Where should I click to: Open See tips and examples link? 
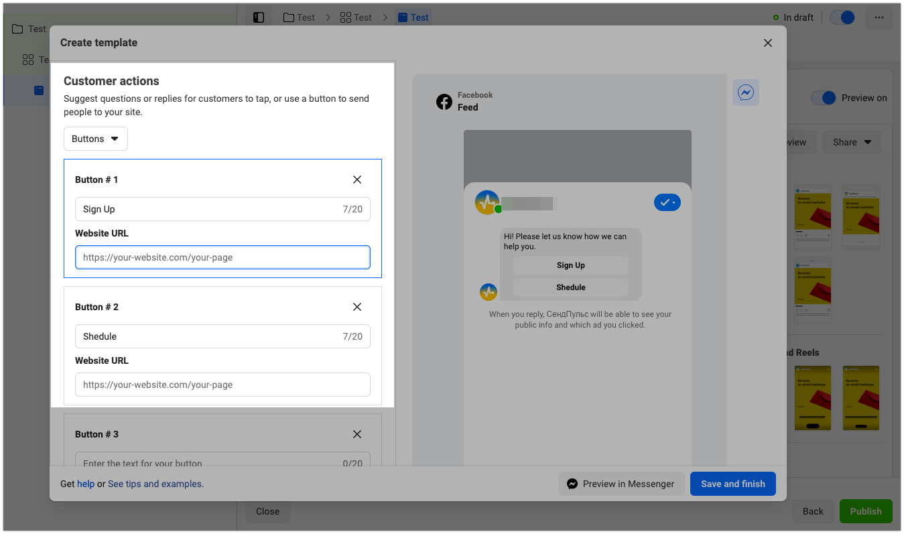pyautogui.click(x=155, y=484)
